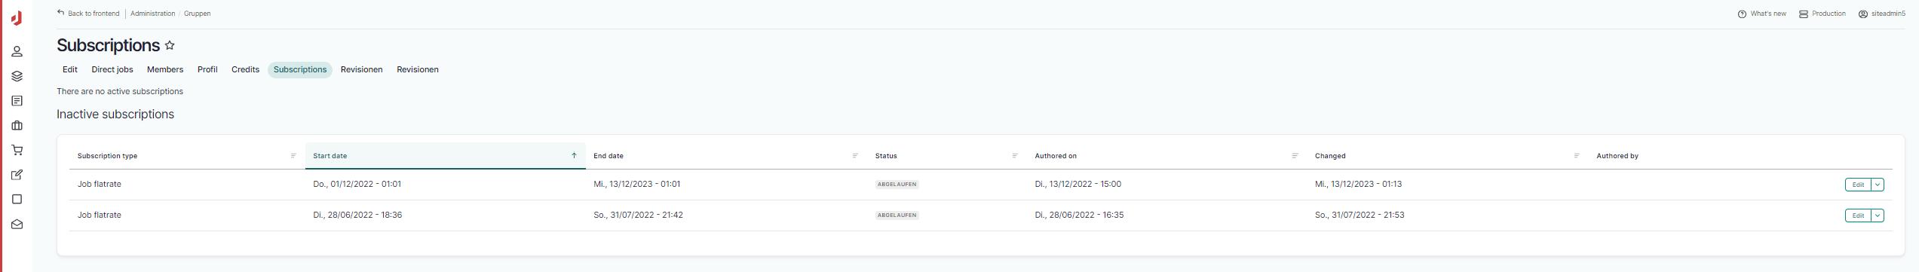
Task: Open the Subscription type column filter menu
Action: 293,156
